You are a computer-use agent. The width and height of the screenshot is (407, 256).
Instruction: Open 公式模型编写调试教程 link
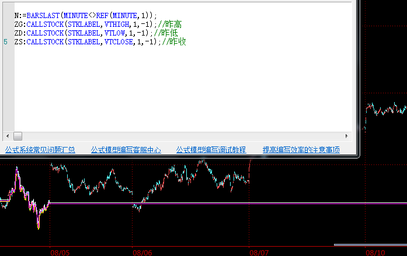pyautogui.click(x=211, y=150)
